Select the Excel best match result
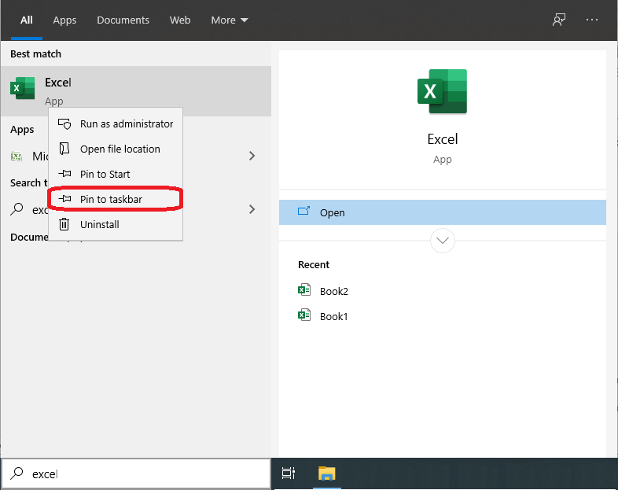This screenshot has width=618, height=490. [x=136, y=91]
